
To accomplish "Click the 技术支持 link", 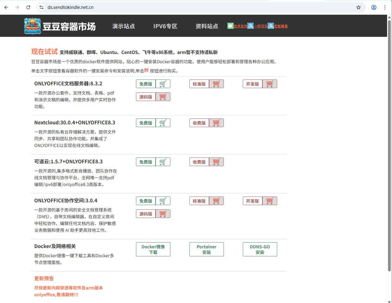I will click(240, 26).
